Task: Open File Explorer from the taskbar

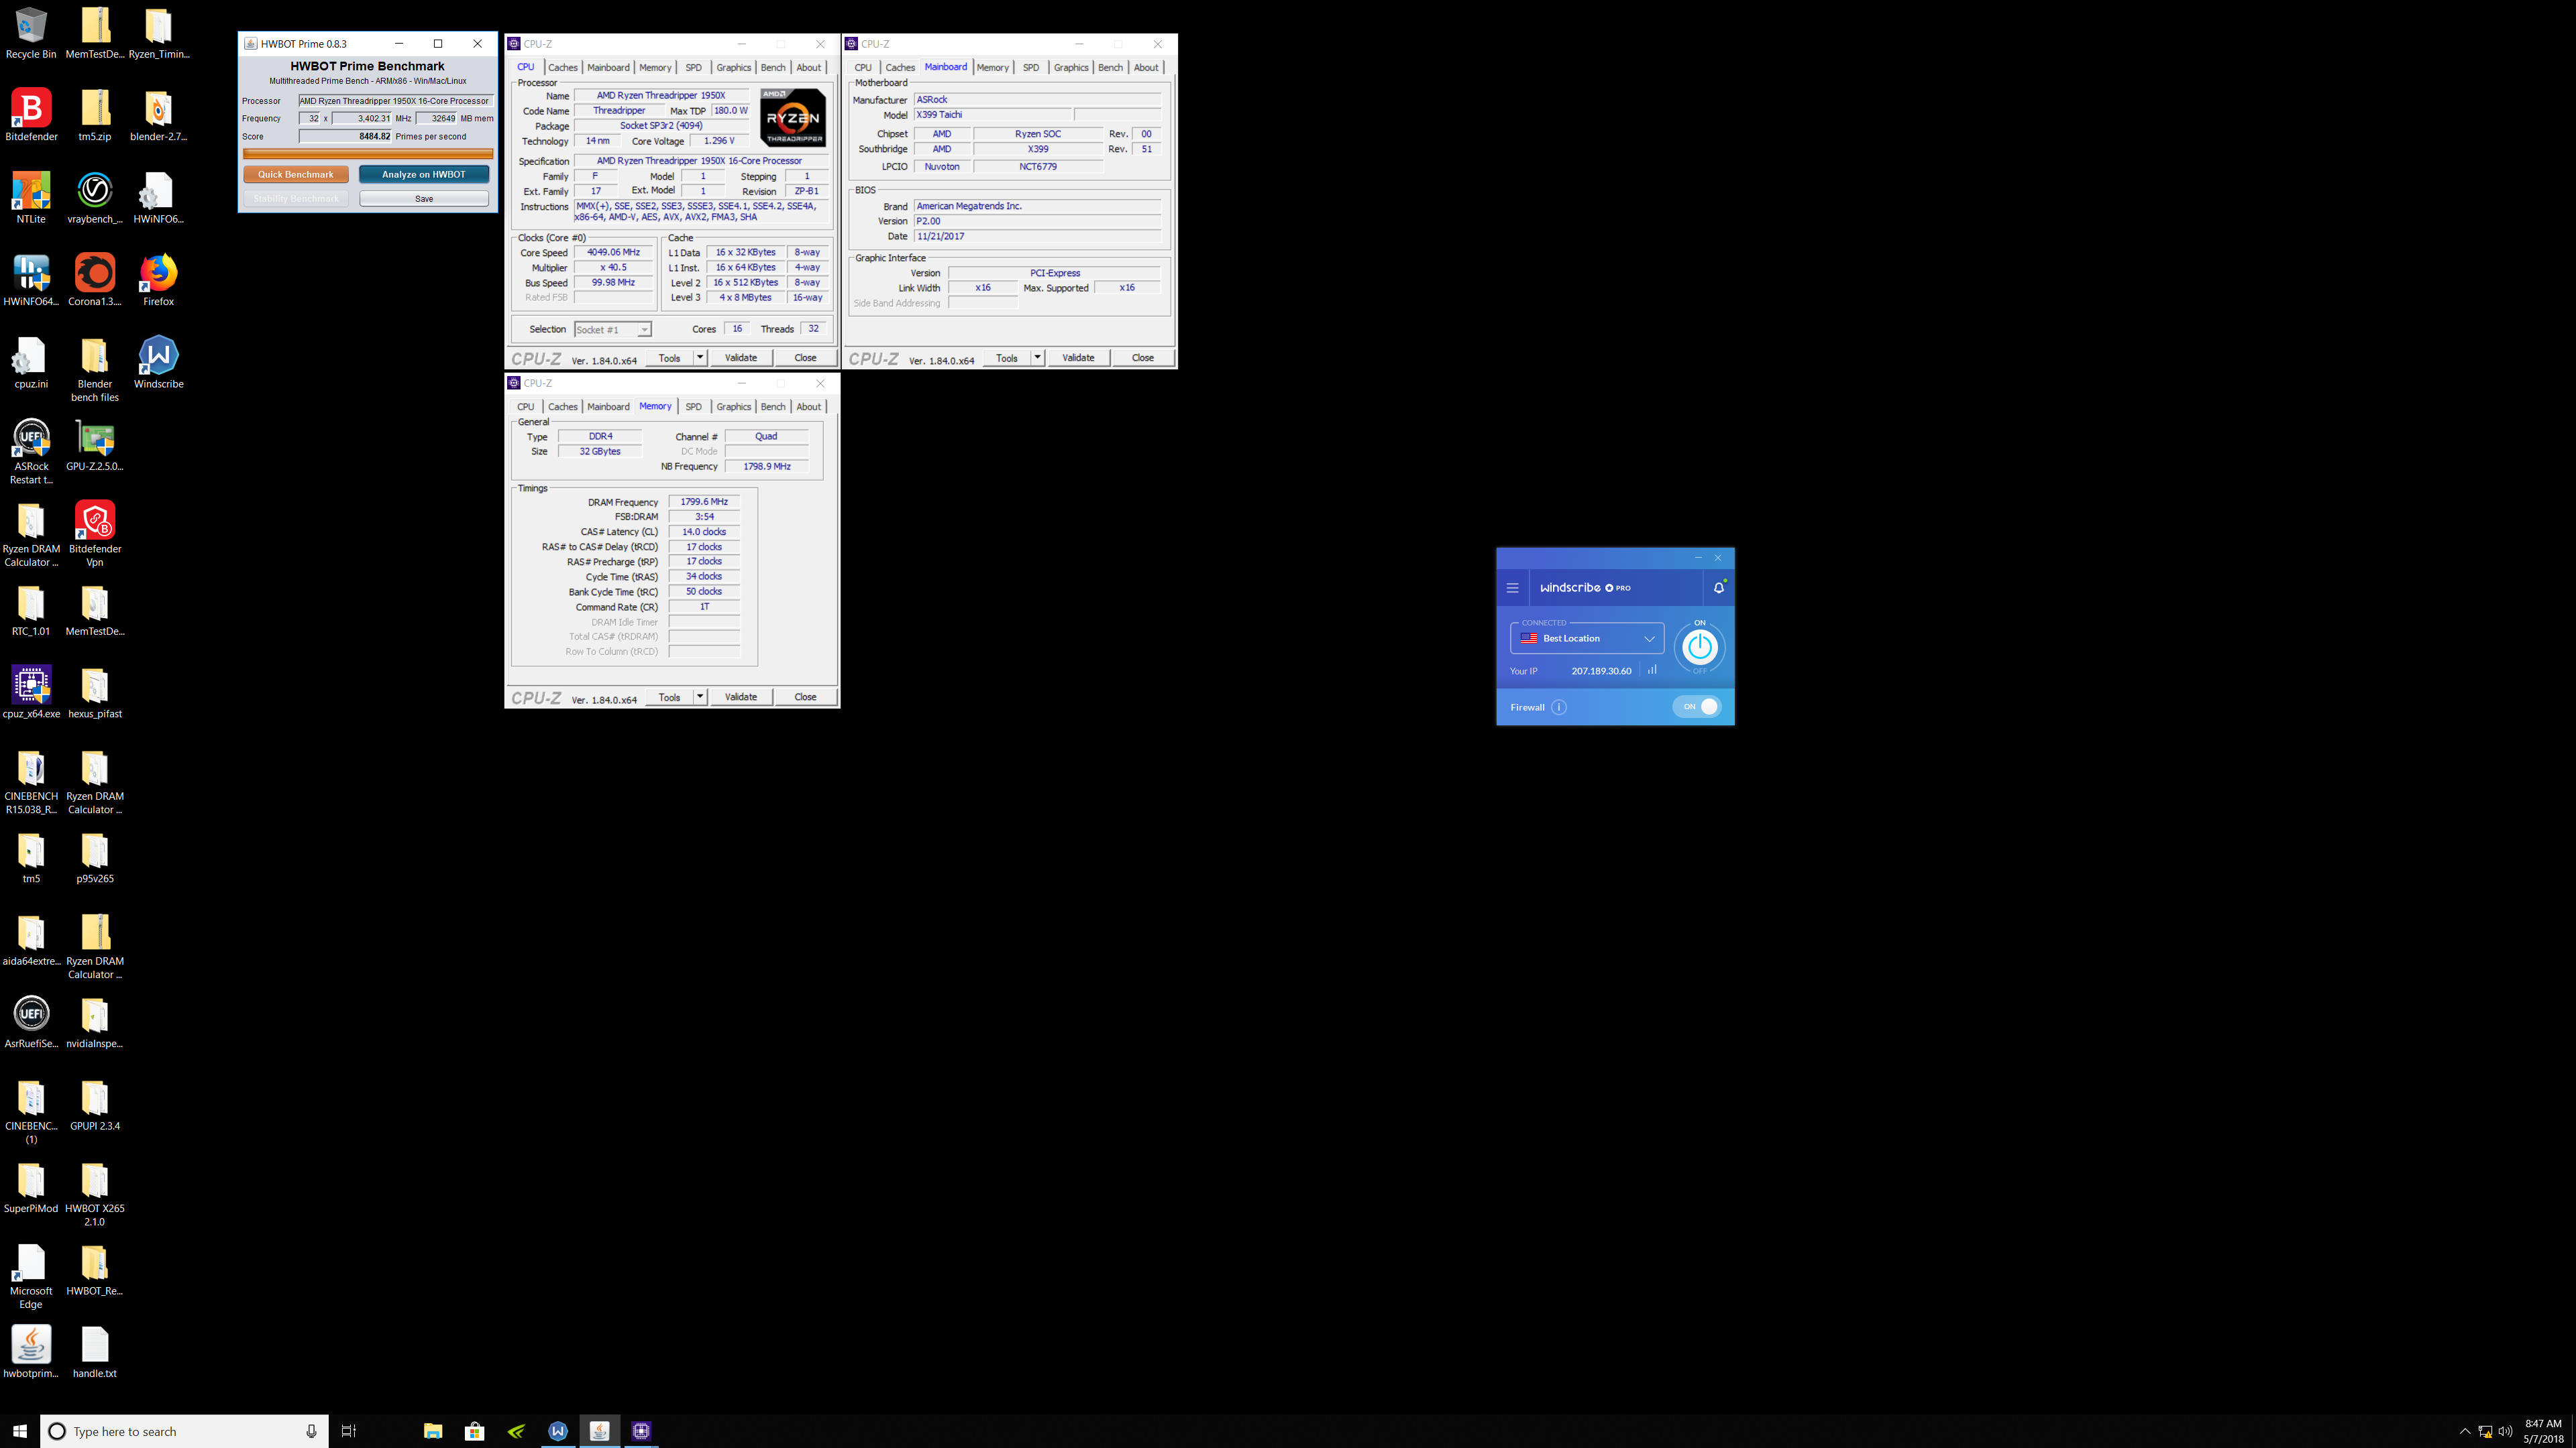Action: [432, 1431]
